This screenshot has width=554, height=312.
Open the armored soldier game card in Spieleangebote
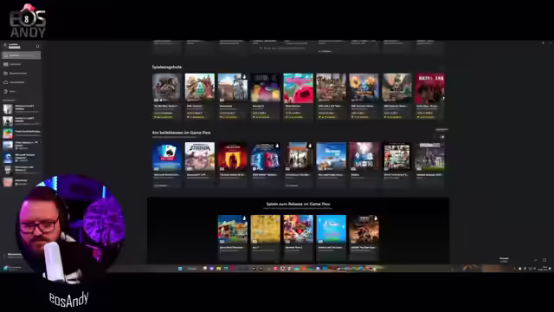tap(233, 96)
